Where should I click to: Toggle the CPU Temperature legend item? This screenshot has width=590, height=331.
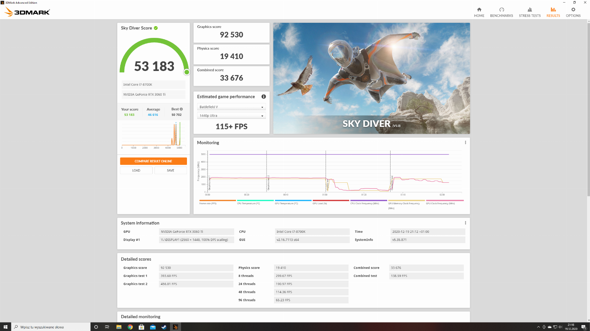pyautogui.click(x=255, y=202)
